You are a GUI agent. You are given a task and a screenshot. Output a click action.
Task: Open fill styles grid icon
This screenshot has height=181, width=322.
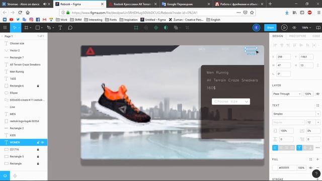click(310, 159)
